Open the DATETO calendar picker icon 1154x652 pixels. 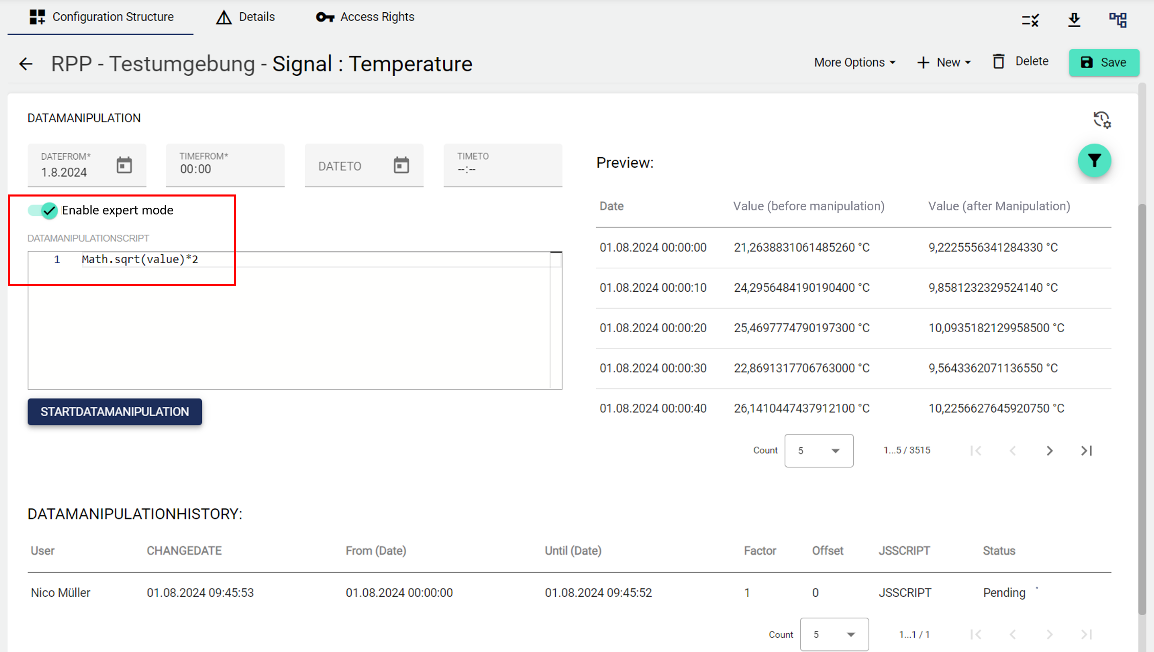tap(401, 165)
